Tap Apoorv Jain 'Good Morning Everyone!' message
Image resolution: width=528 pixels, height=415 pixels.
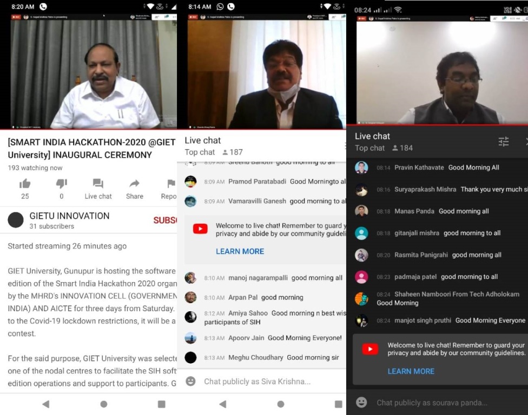click(305, 338)
